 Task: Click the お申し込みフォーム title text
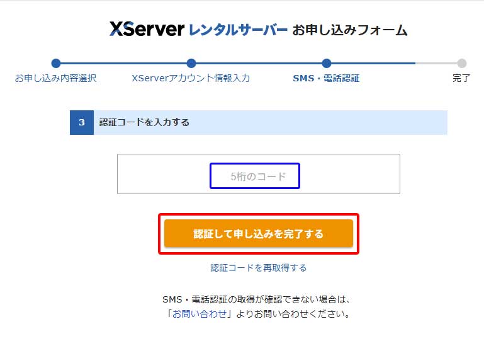coord(350,30)
